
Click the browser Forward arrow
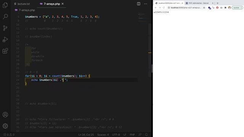(x=160, y=8)
